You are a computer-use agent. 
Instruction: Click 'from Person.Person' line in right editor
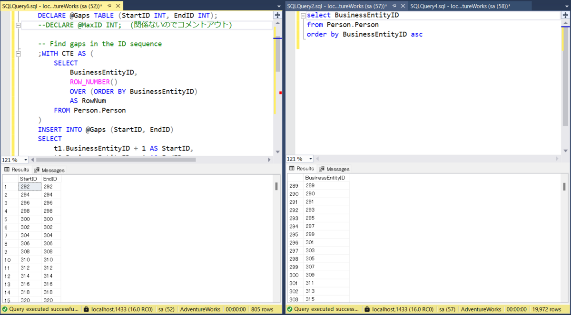[343, 25]
